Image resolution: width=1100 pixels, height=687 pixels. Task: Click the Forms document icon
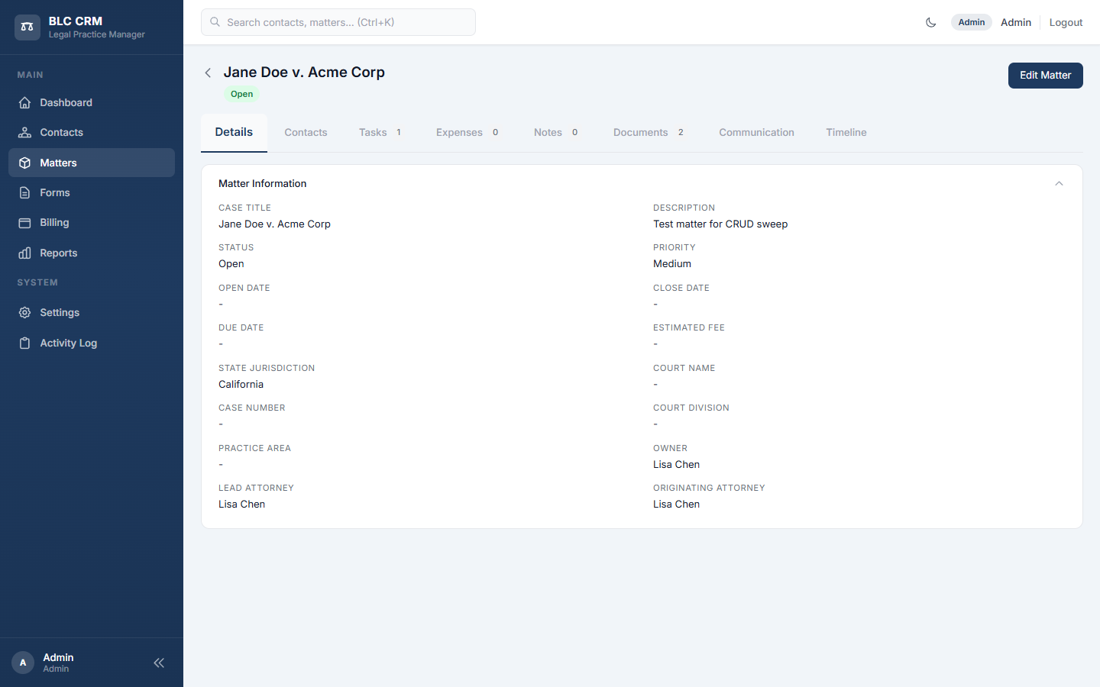[24, 192]
